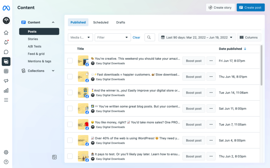Switch to the Drafts tab
This screenshot has height=168, width=270.
pyautogui.click(x=120, y=22)
